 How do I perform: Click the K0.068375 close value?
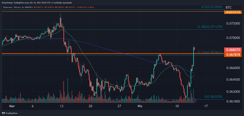70,7
